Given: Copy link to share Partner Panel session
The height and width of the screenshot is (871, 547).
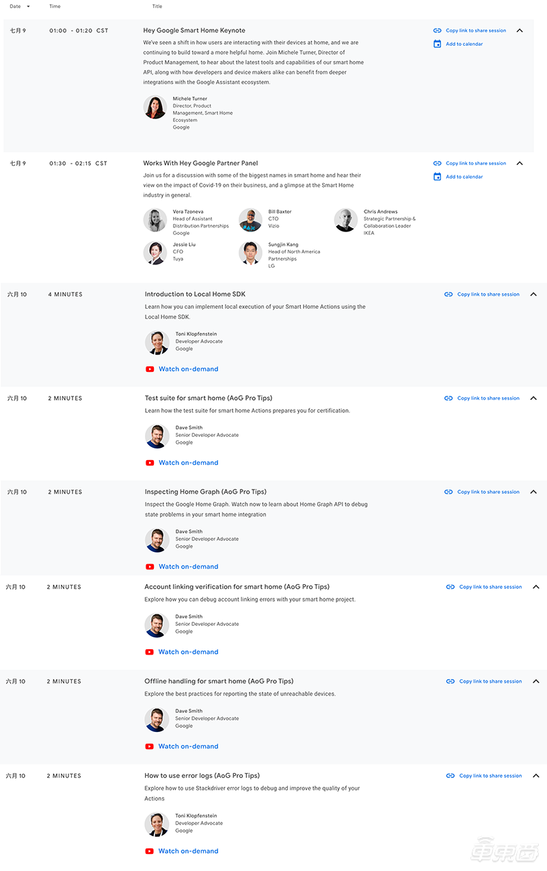Looking at the screenshot, I should tap(476, 164).
